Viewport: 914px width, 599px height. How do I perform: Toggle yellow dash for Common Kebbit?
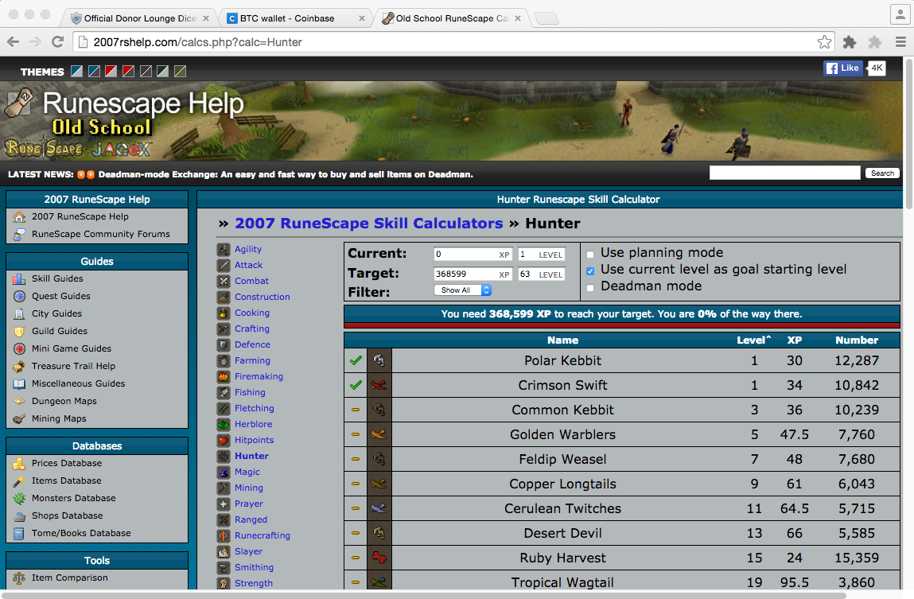pos(355,410)
